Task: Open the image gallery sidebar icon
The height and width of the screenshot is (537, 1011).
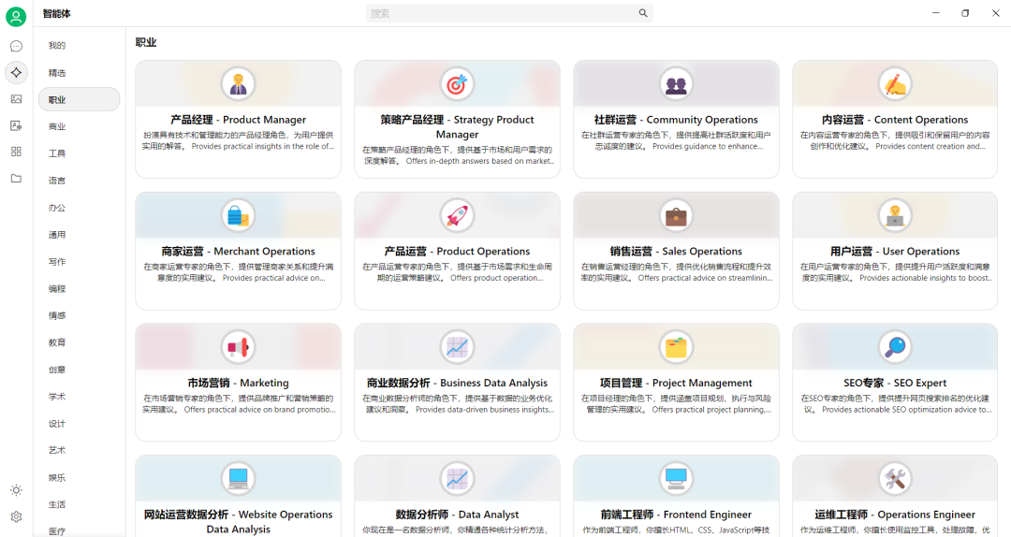Action: pos(16,99)
